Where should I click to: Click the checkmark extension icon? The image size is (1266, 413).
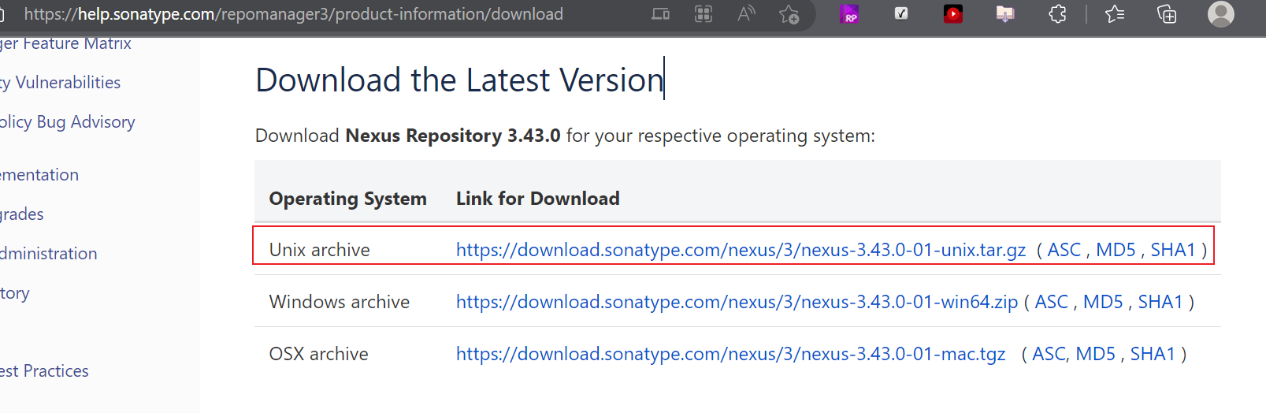901,13
